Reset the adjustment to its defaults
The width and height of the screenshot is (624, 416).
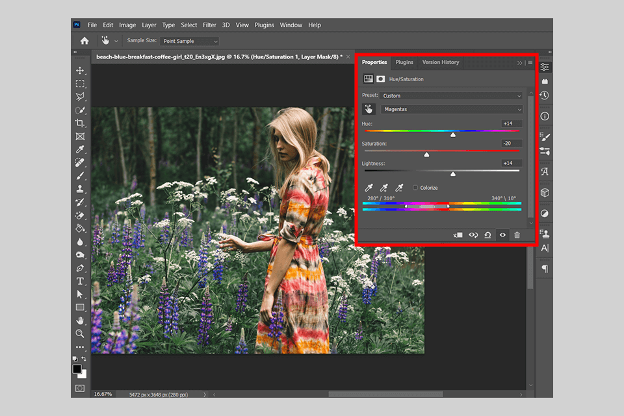click(x=487, y=235)
